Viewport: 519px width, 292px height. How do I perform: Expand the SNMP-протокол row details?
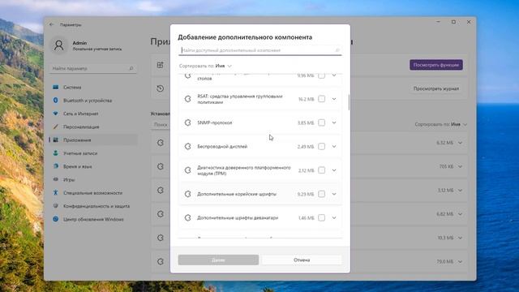[334, 122]
